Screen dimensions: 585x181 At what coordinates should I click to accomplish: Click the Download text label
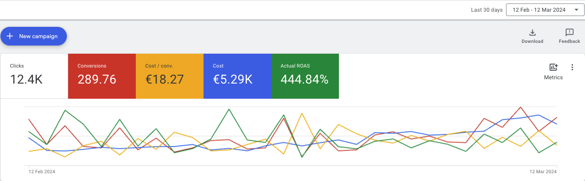pos(532,42)
